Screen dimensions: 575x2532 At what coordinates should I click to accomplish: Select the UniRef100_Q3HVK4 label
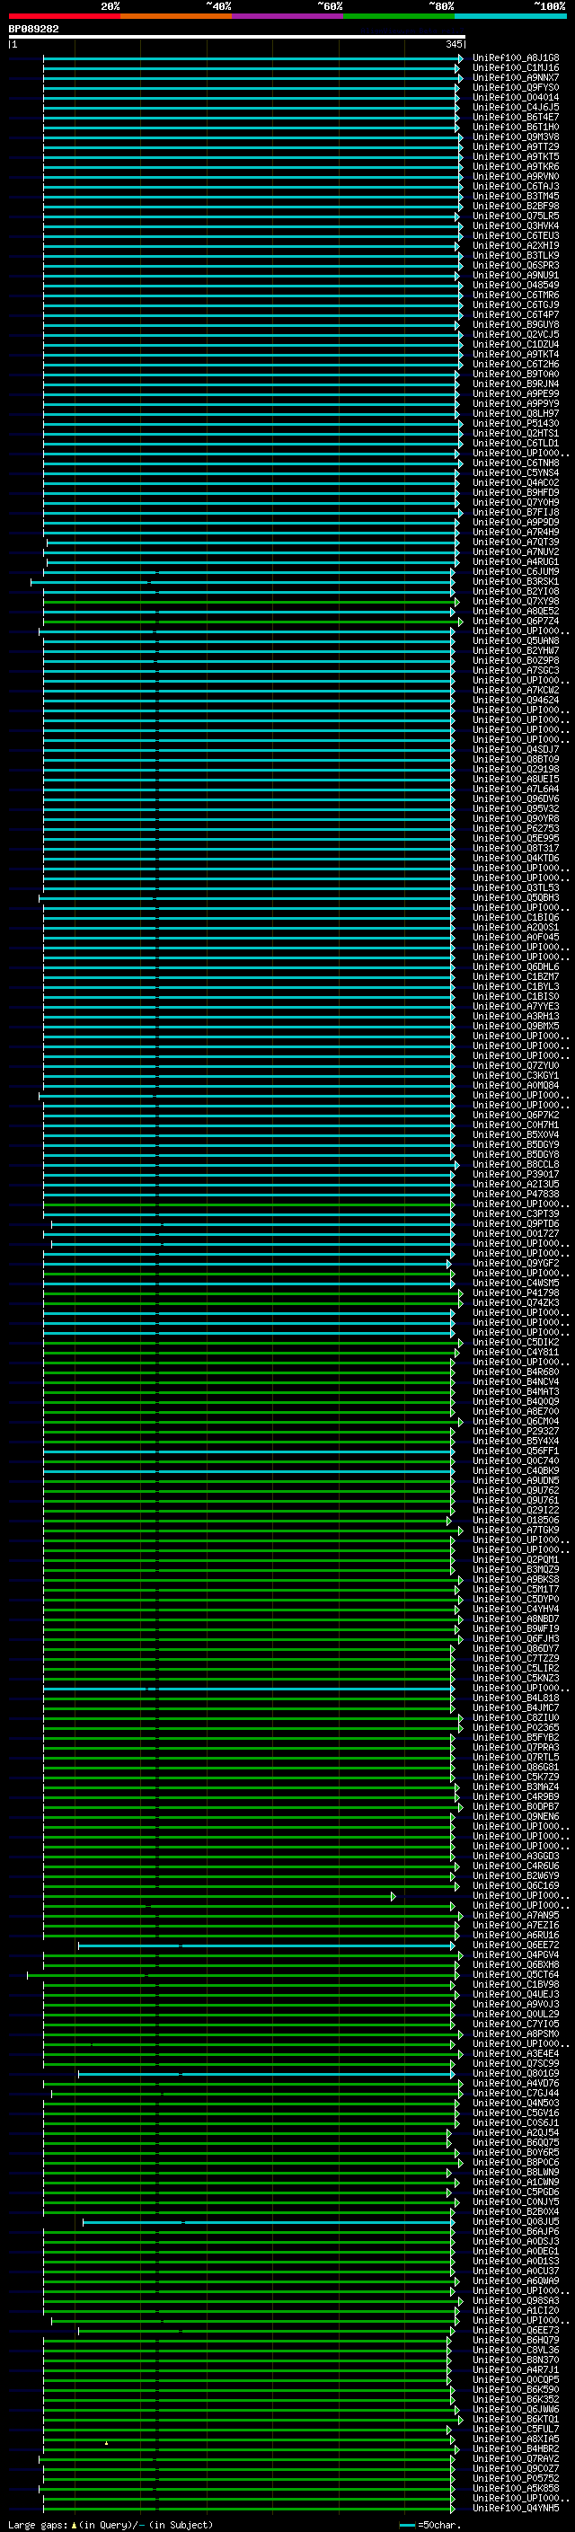tap(516, 226)
